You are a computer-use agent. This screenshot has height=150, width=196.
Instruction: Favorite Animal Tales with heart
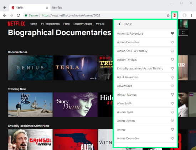172,112
